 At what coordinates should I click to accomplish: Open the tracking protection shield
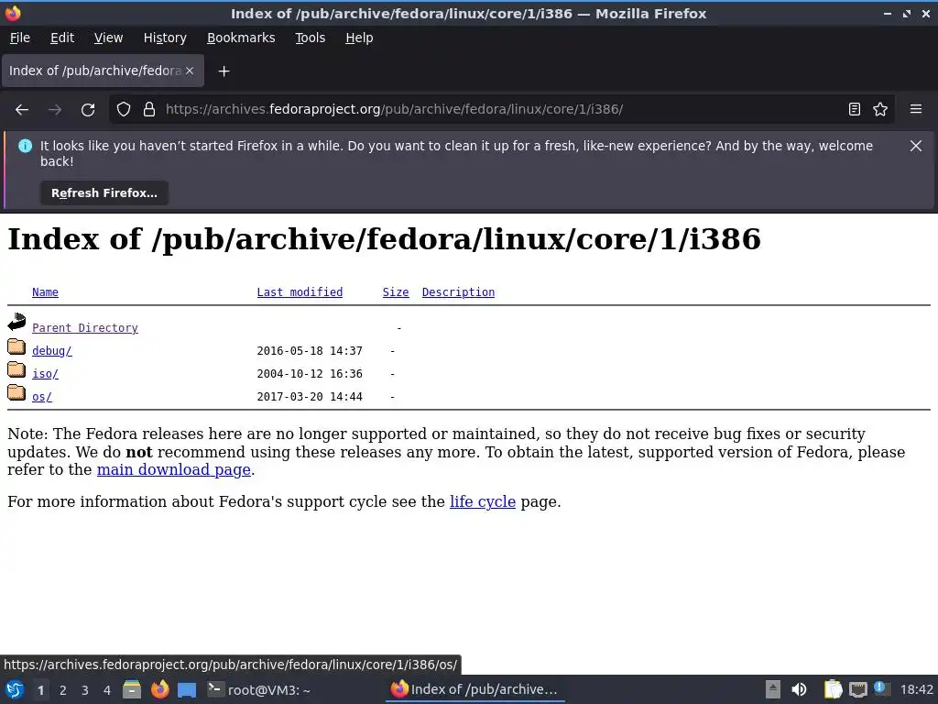coord(124,110)
